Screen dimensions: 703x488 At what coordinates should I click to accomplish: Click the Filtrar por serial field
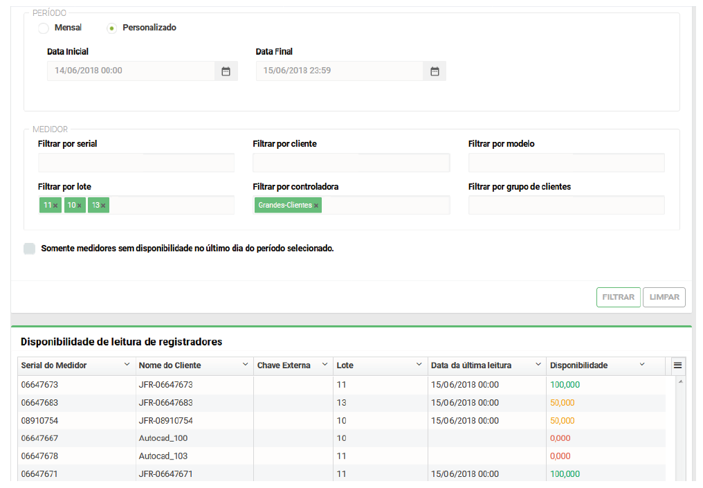[x=136, y=163]
